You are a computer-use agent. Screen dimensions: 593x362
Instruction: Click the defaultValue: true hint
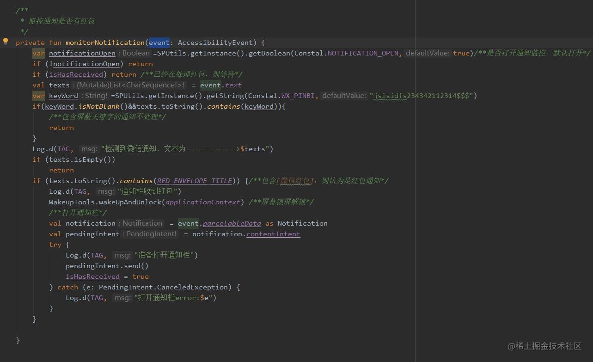tap(438, 53)
